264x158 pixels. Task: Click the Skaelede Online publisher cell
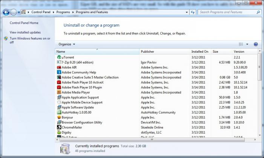[152, 127]
